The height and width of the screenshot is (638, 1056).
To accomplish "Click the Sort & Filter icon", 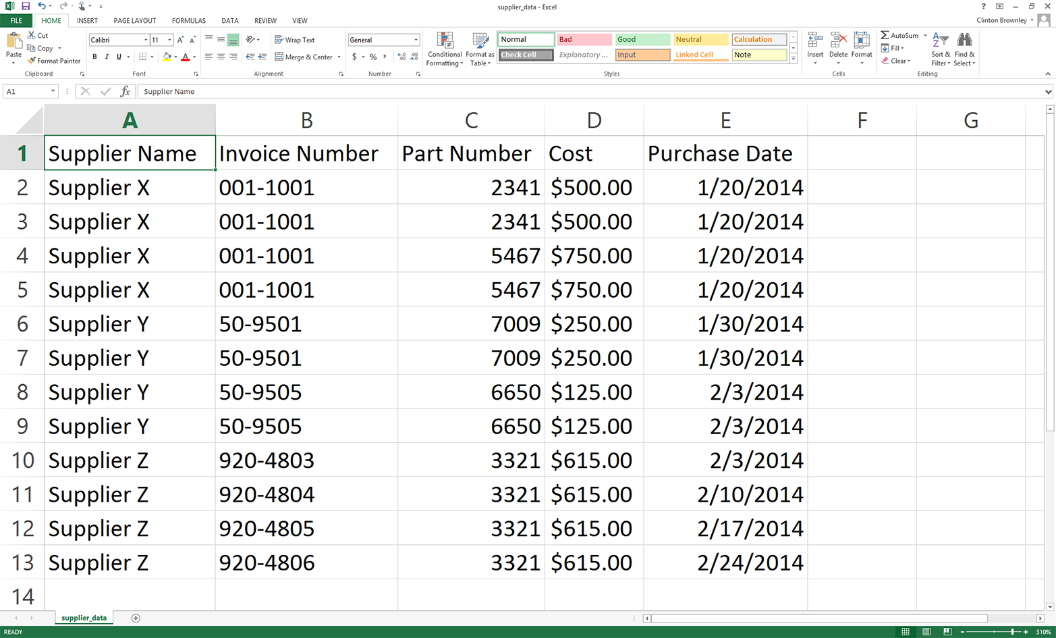I will click(941, 46).
